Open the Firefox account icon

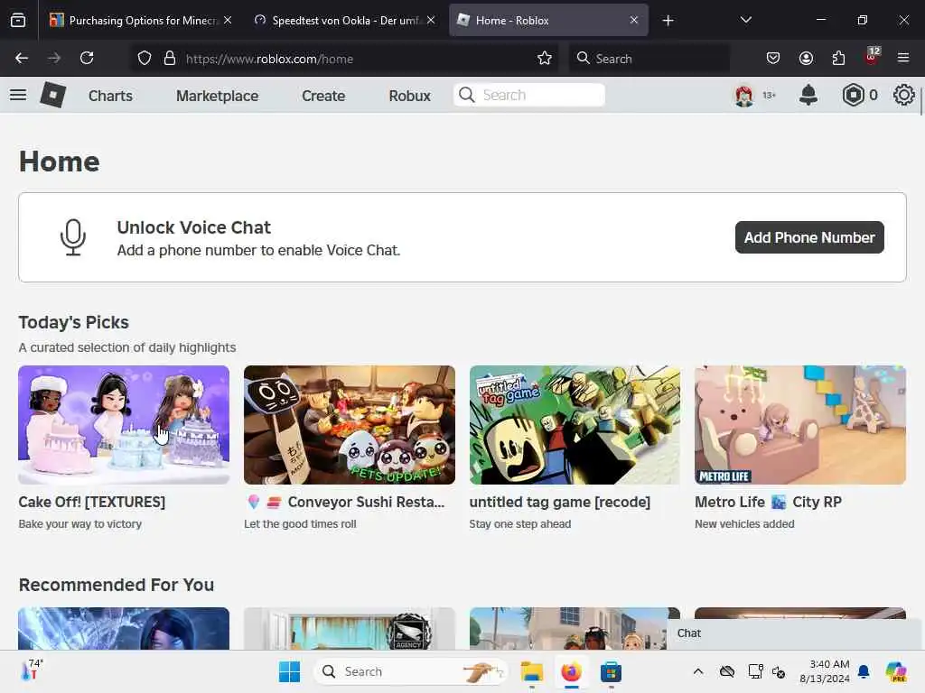[806, 58]
